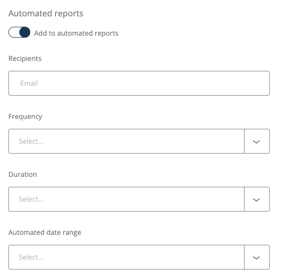297x273 pixels.
Task: Click the Duration field label
Action: coord(23,174)
